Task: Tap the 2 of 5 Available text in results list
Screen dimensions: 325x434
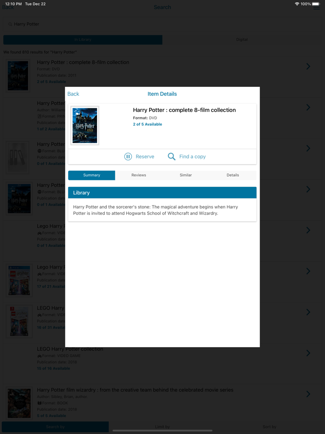Action: (x=52, y=82)
